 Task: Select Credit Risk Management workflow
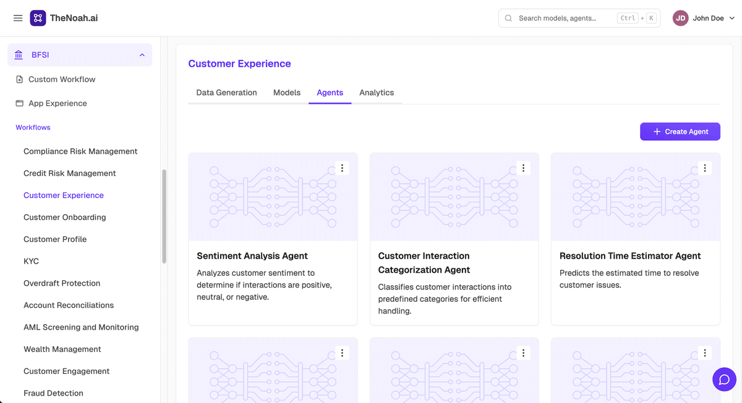(70, 173)
